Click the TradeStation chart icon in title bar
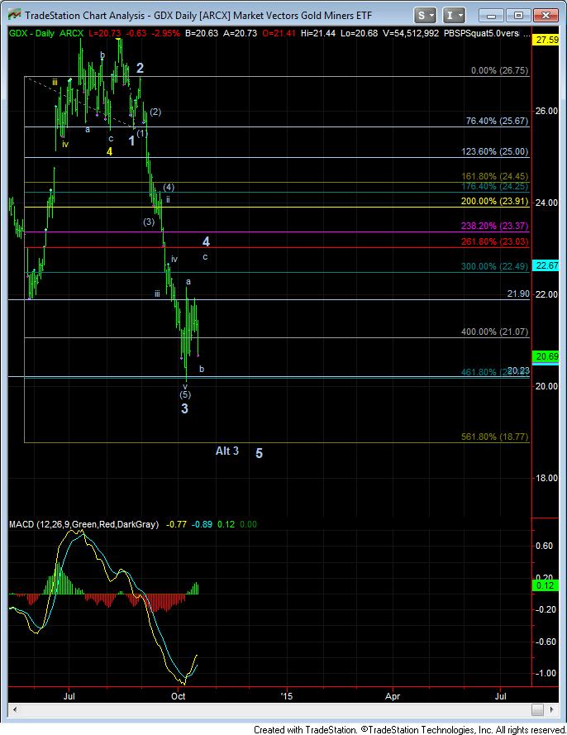Screen dimensions: 567x735 (x=15, y=15)
